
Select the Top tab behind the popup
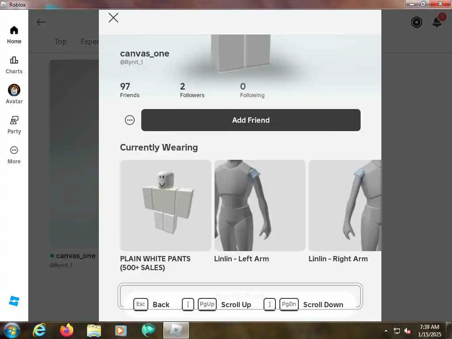pos(60,42)
